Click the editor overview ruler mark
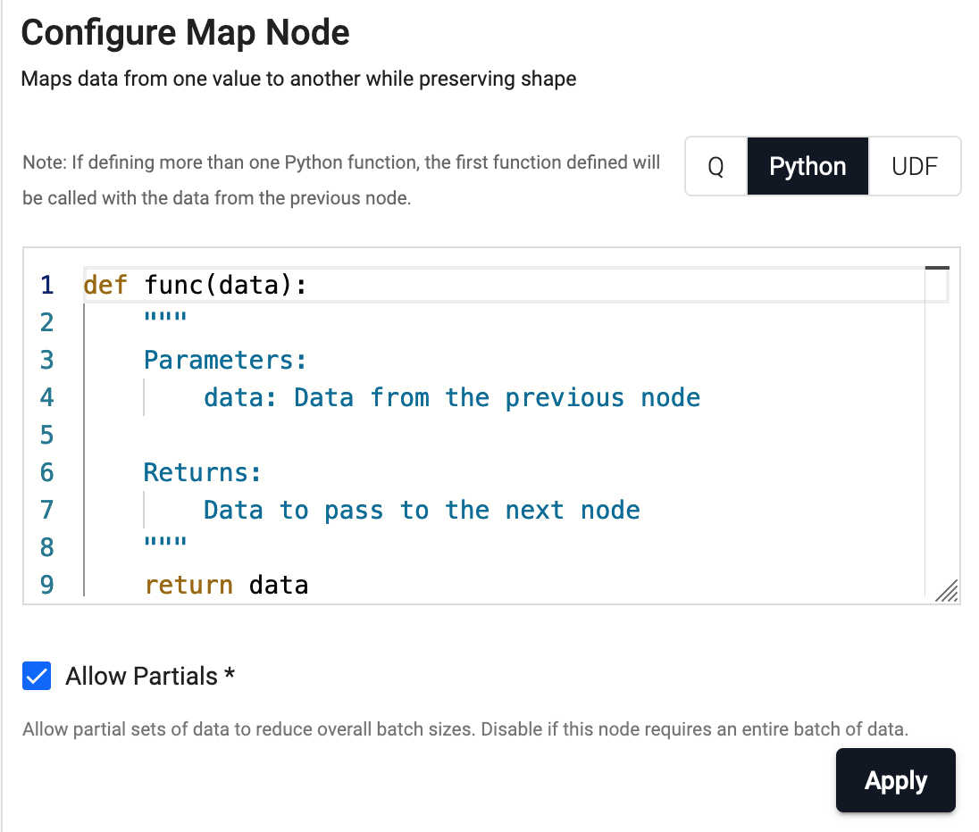The width and height of the screenshot is (979, 832). [936, 268]
